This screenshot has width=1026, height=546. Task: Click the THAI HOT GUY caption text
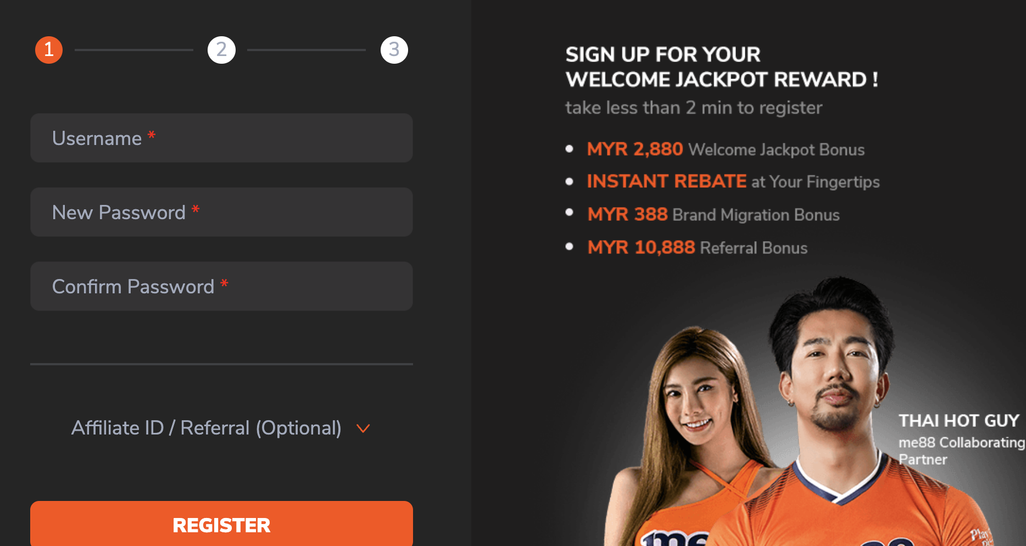[958, 421]
